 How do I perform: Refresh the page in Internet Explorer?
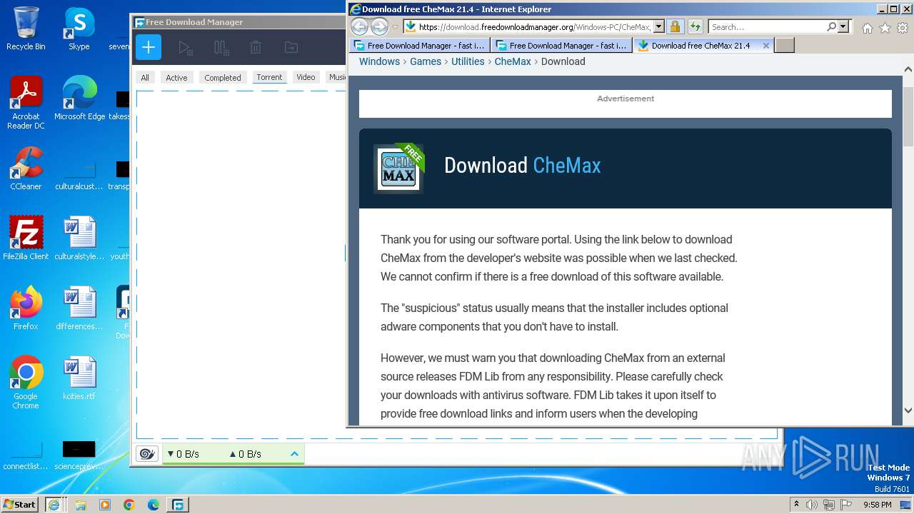click(695, 27)
